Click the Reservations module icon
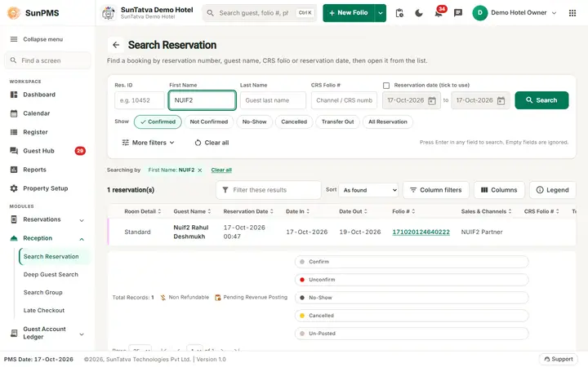The image size is (588, 367). click(x=14, y=219)
